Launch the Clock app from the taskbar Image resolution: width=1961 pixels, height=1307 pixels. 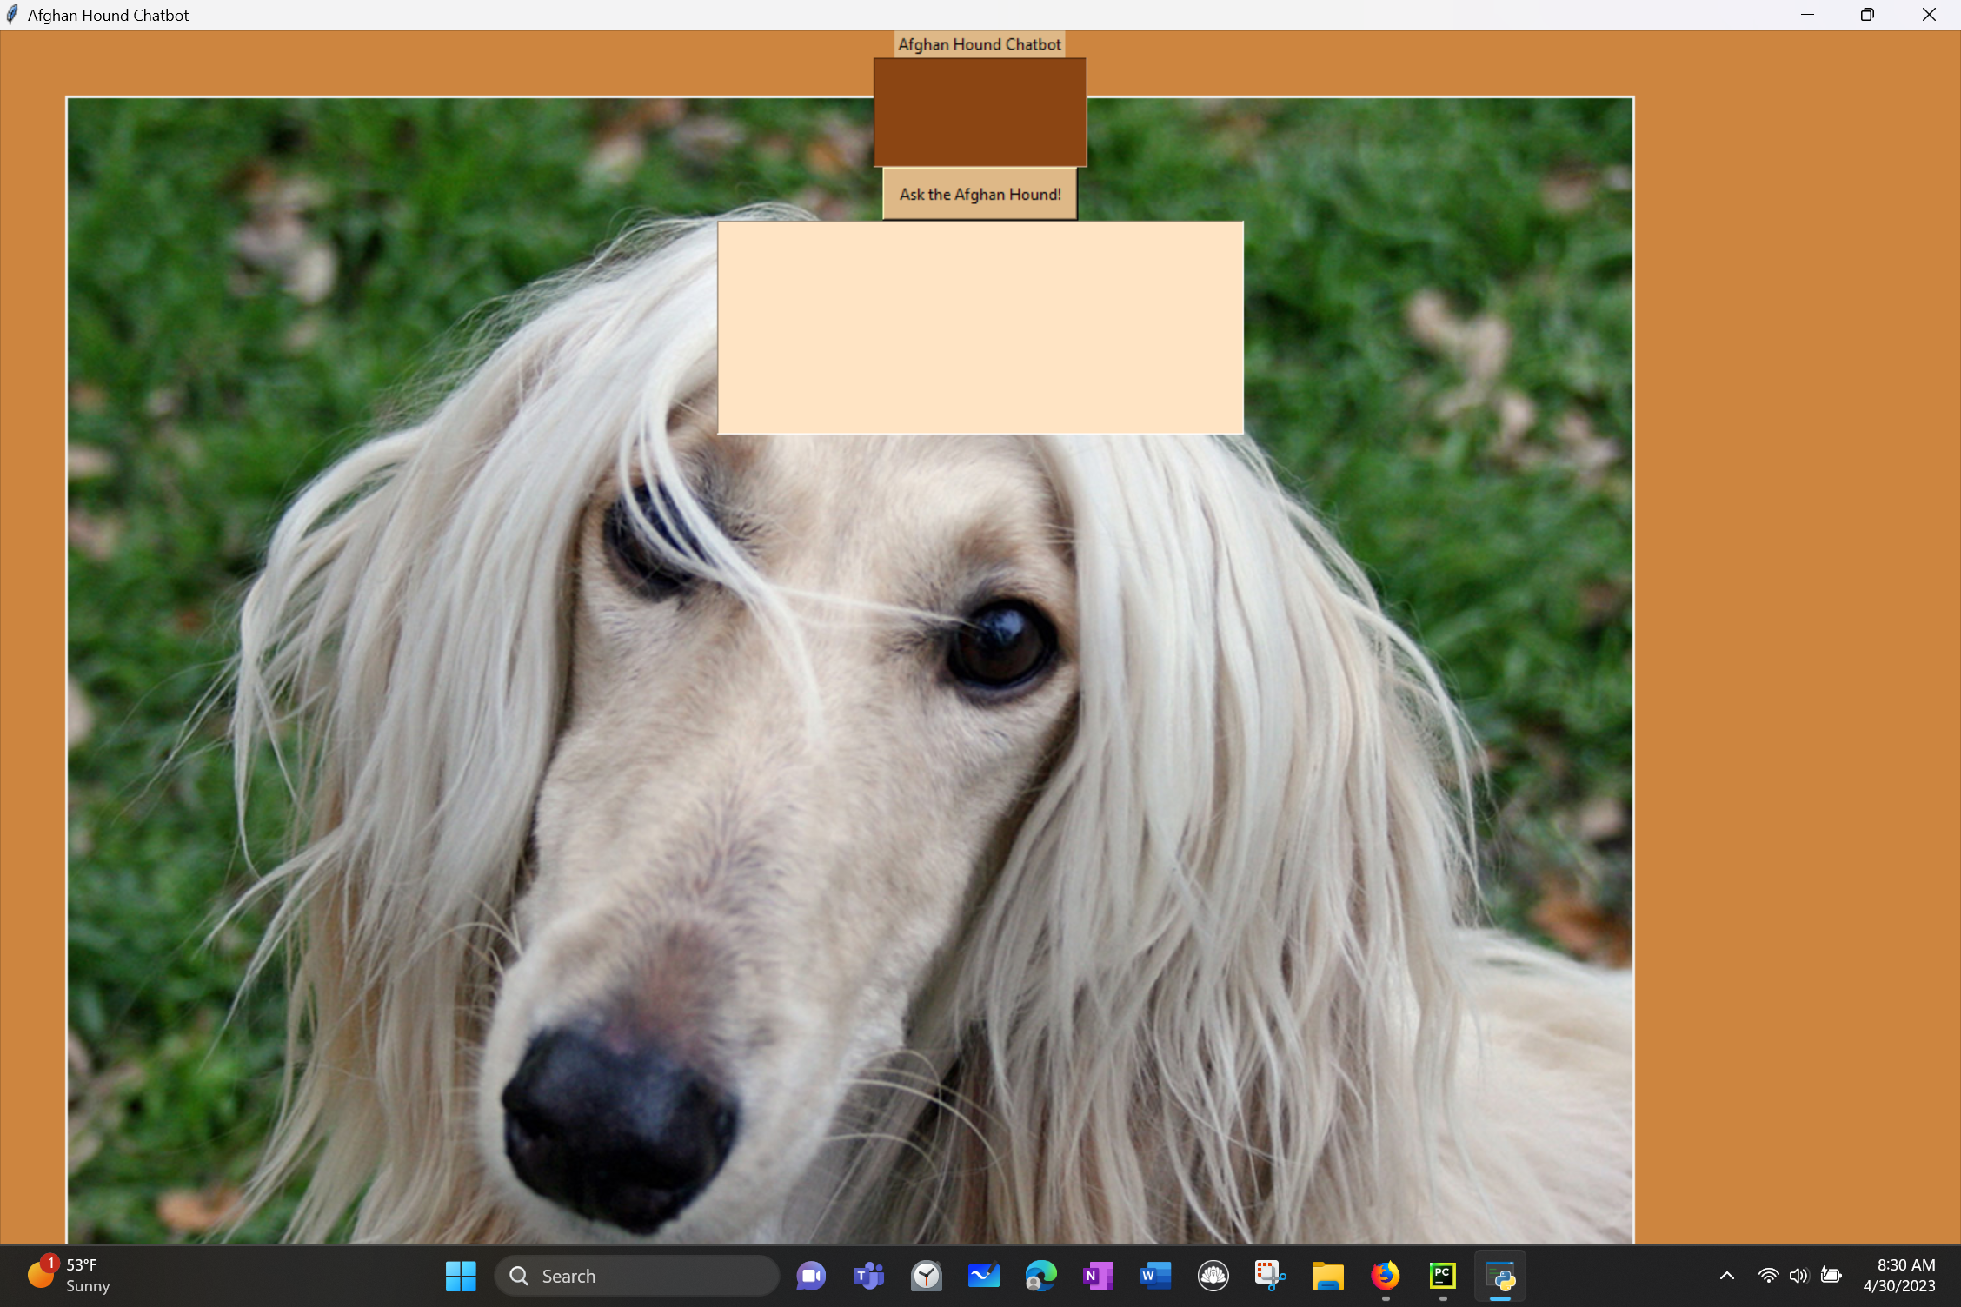coord(927,1276)
